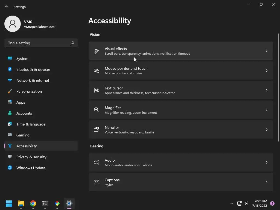280x210 pixels.
Task: Go back using the back arrow
Action: pos(7,7)
